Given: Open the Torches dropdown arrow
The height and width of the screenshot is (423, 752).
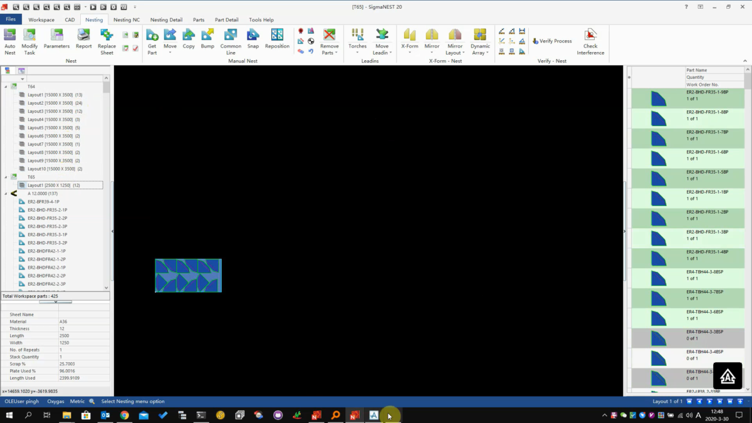Looking at the screenshot, I should (x=358, y=53).
